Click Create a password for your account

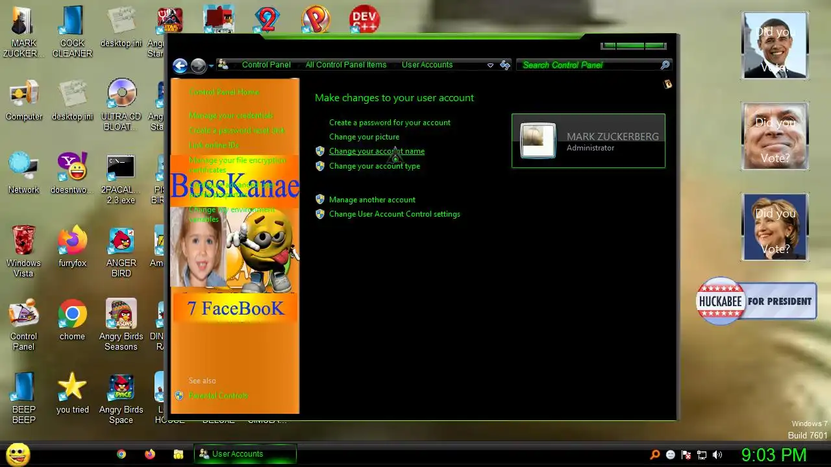(x=390, y=123)
